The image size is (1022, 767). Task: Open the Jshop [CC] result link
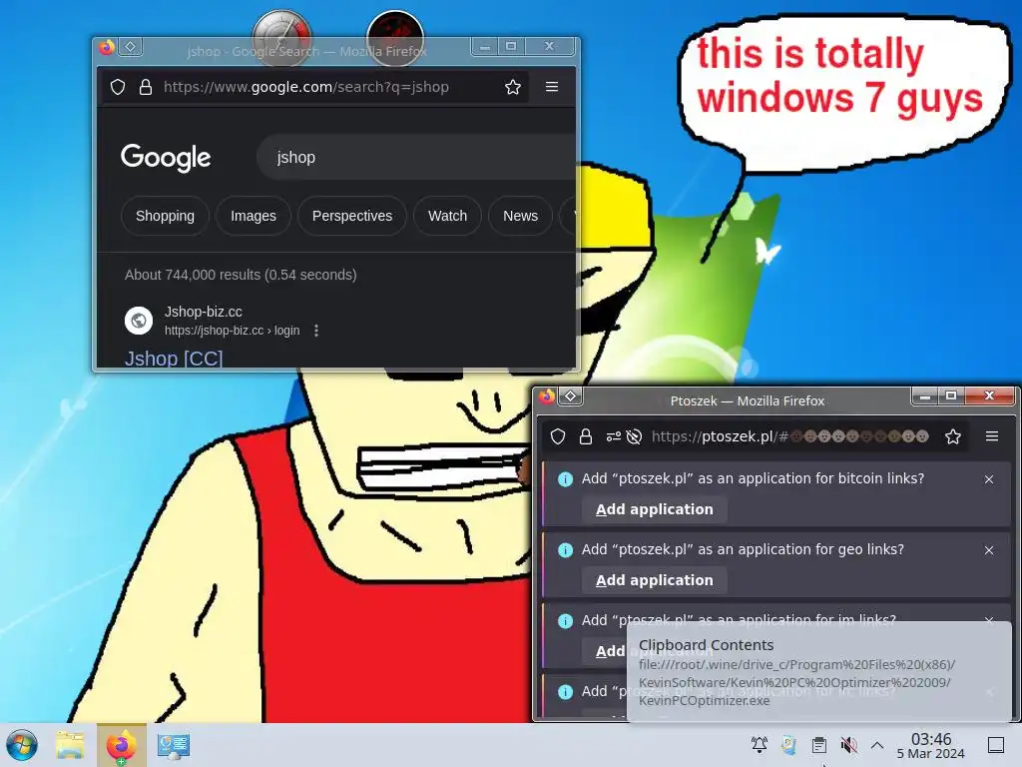(174, 359)
